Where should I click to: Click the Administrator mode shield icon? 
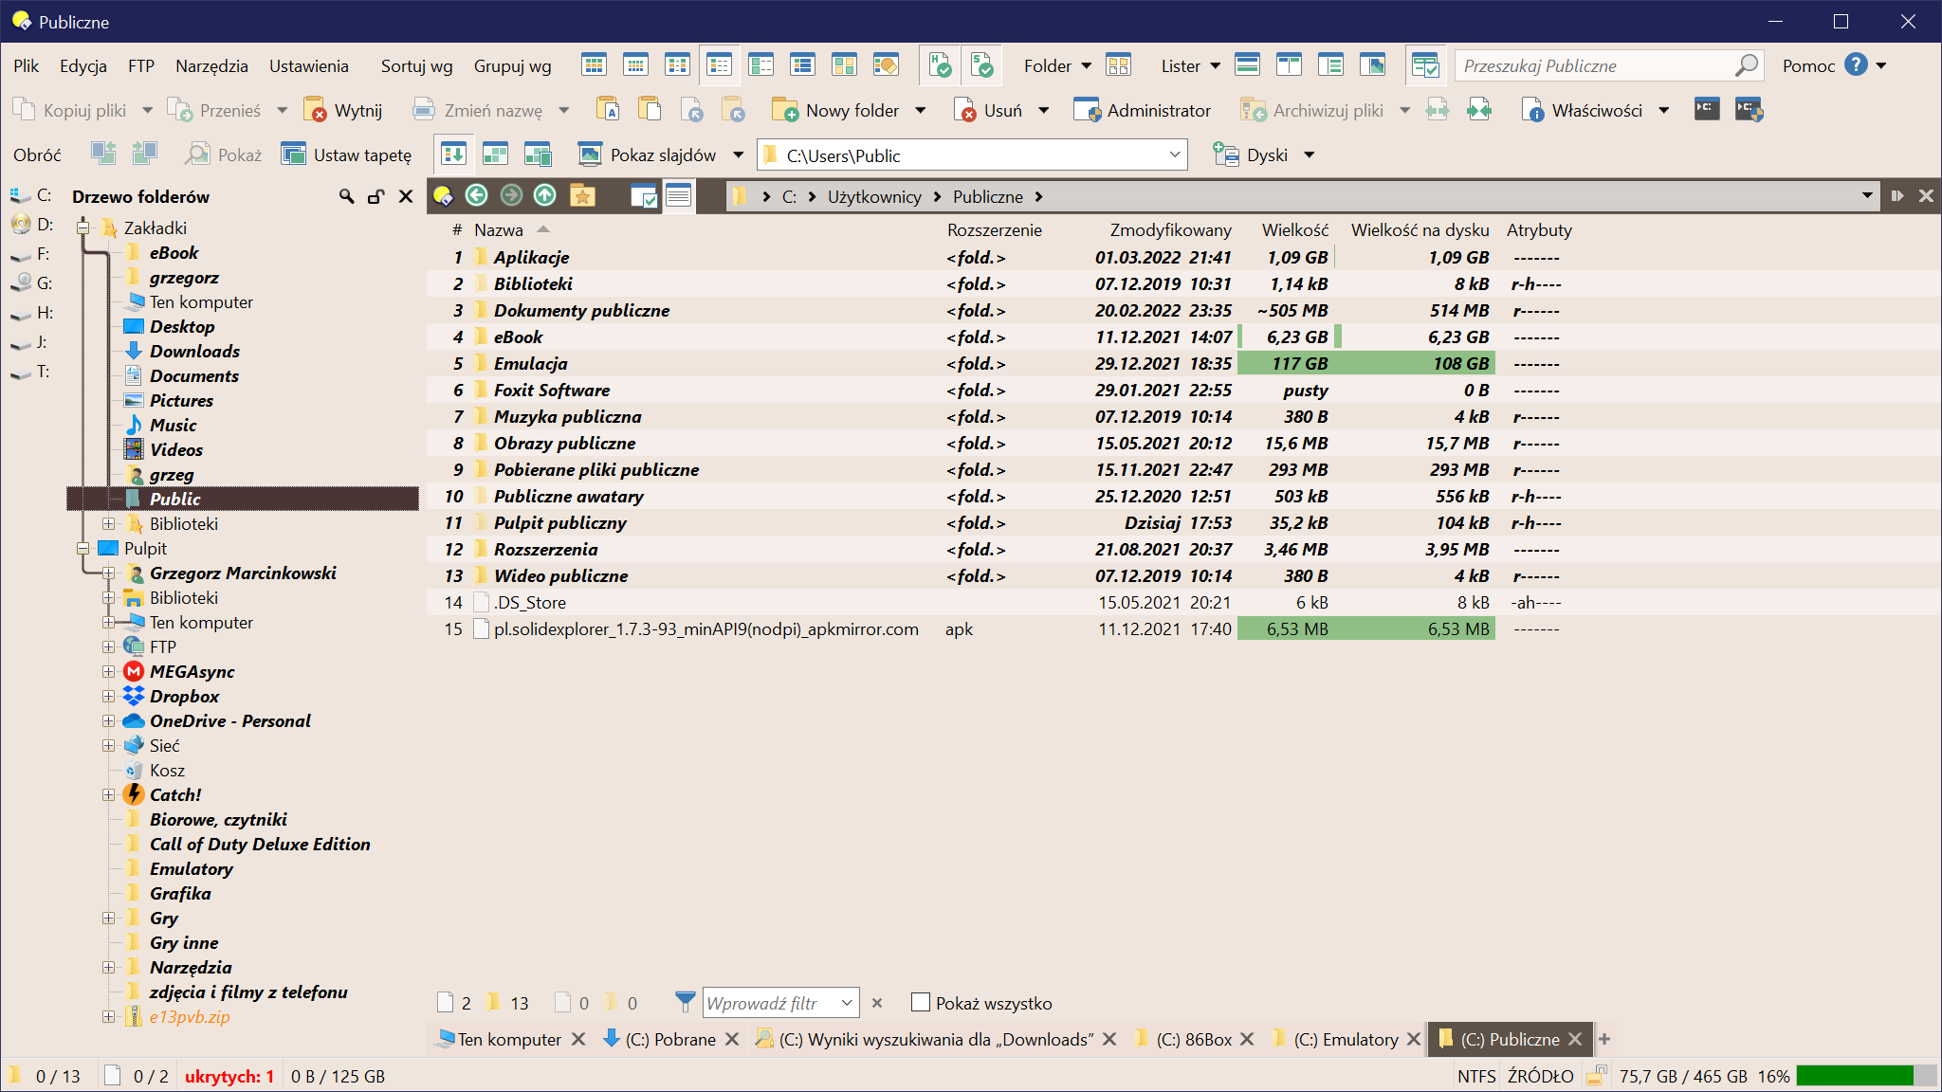click(1087, 110)
